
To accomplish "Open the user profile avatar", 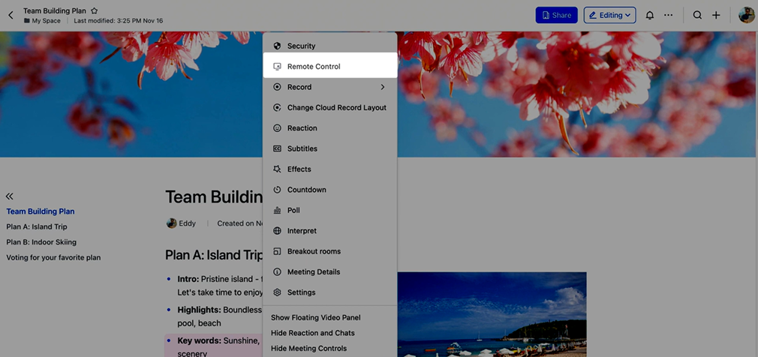I will pos(746,15).
